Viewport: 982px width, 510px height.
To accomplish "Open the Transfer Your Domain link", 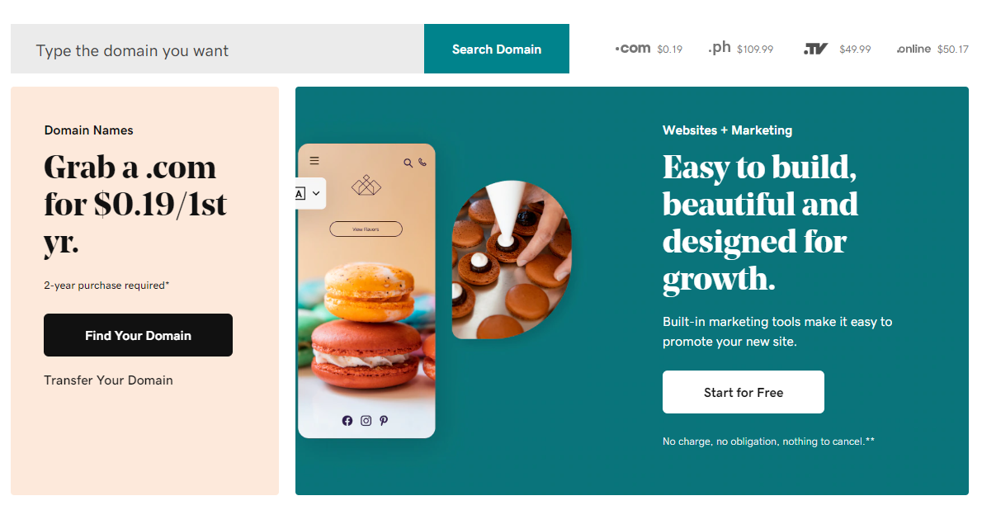I will click(108, 380).
